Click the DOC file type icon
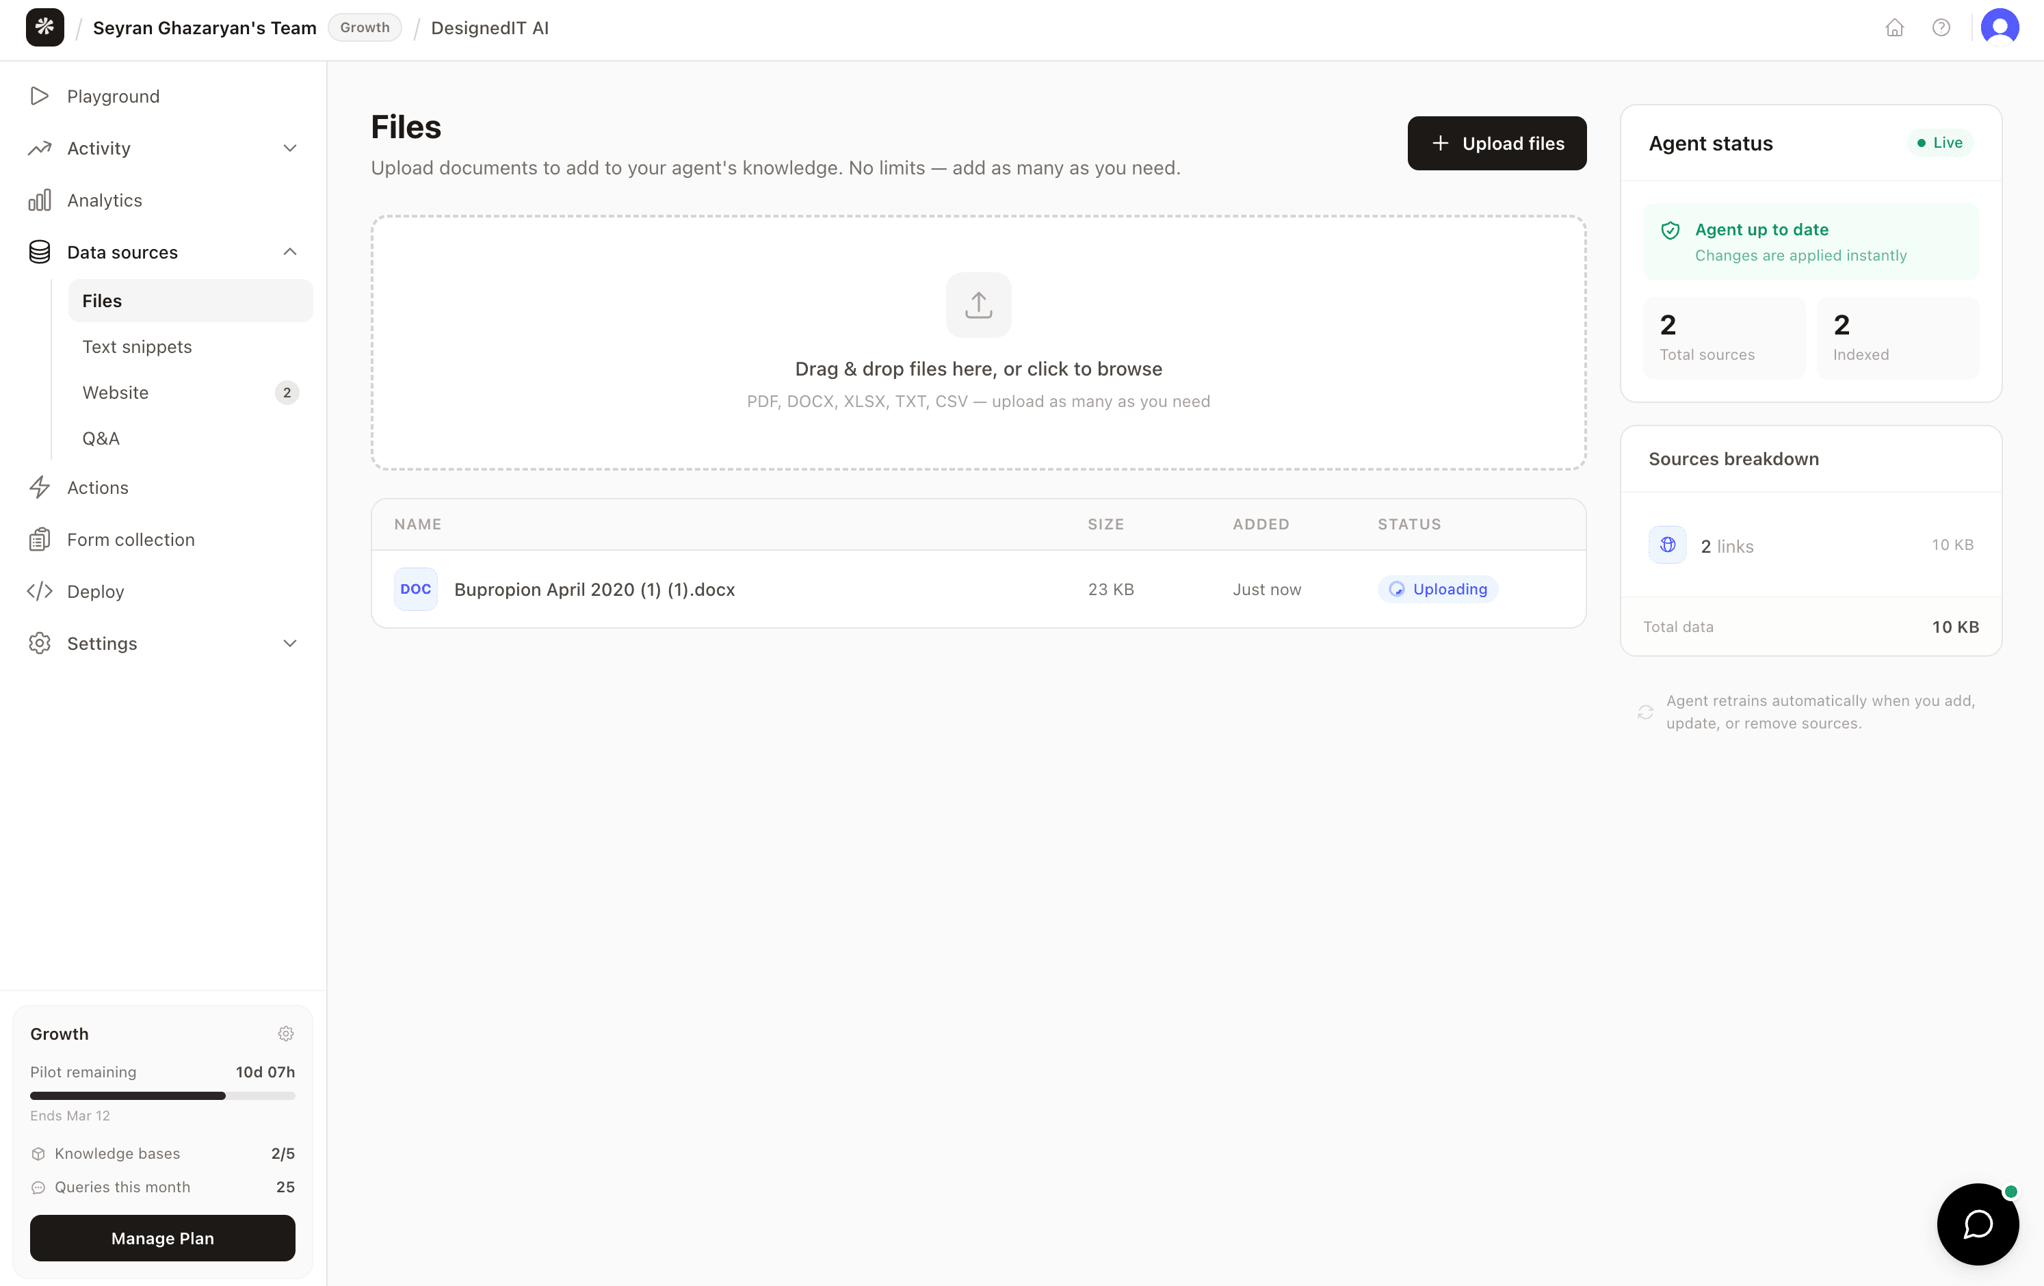This screenshot has height=1286, width=2044. (416, 589)
